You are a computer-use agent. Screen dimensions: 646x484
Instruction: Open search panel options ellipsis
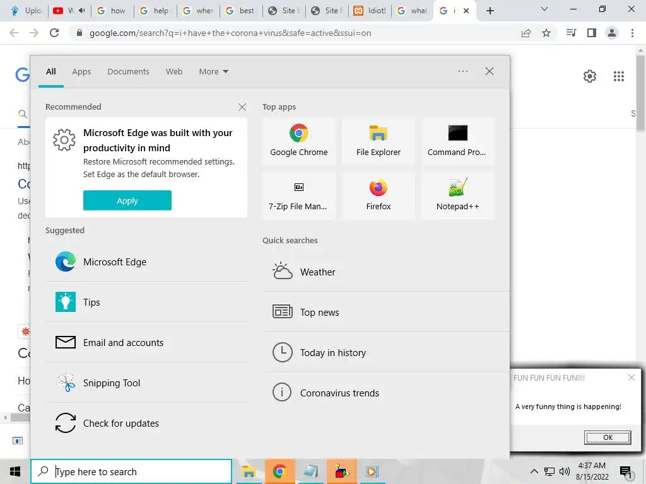coord(463,71)
